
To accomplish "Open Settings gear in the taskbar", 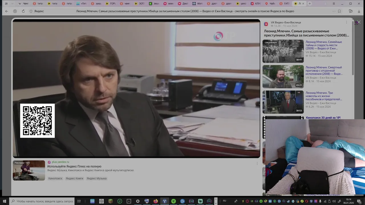I will 138,201.
